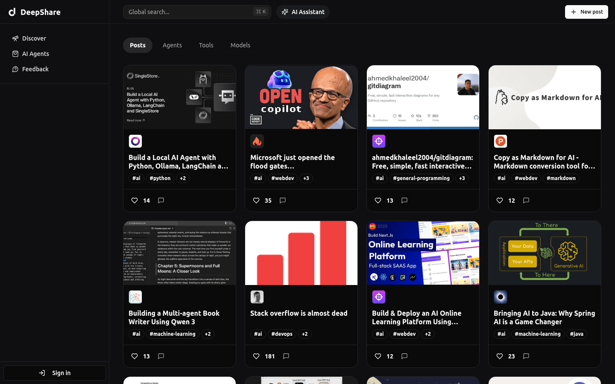Like the Local AI Agent post

tap(135, 201)
